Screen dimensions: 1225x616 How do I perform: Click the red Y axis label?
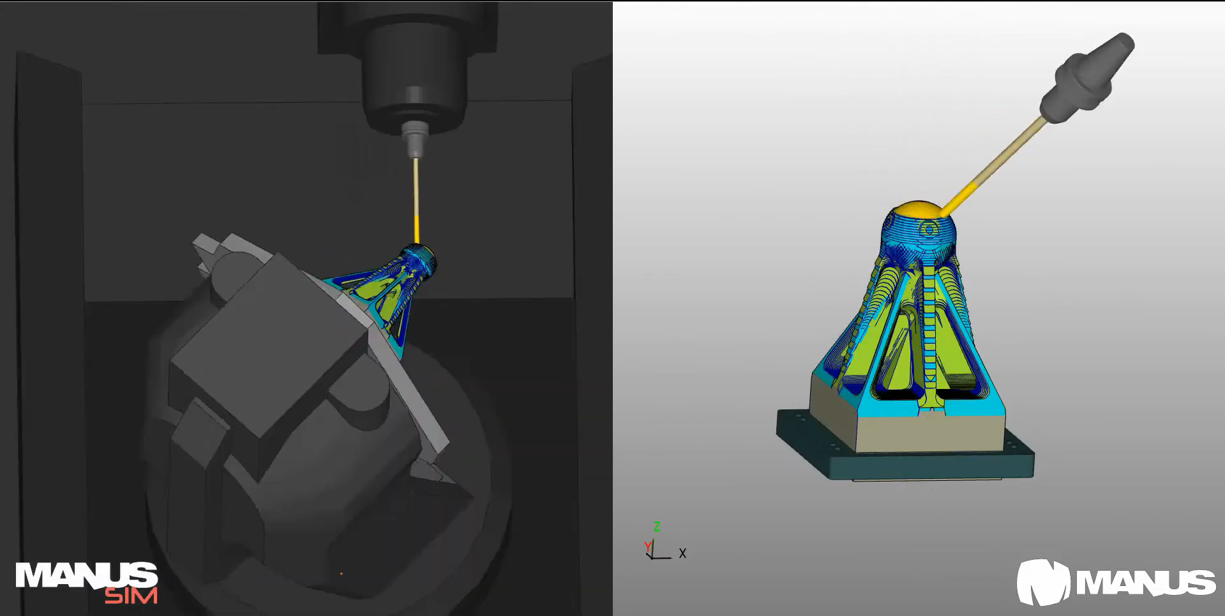pyautogui.click(x=647, y=546)
